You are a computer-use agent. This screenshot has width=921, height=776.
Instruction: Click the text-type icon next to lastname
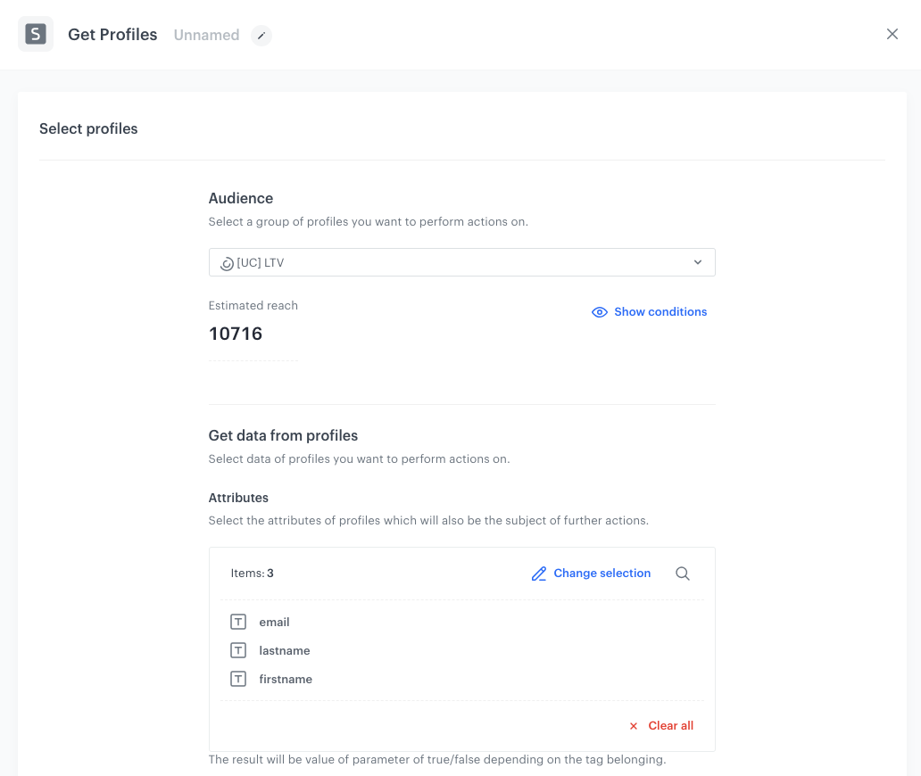click(238, 650)
